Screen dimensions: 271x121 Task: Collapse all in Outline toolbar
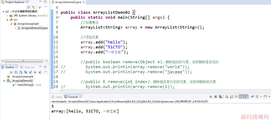[16, 72]
